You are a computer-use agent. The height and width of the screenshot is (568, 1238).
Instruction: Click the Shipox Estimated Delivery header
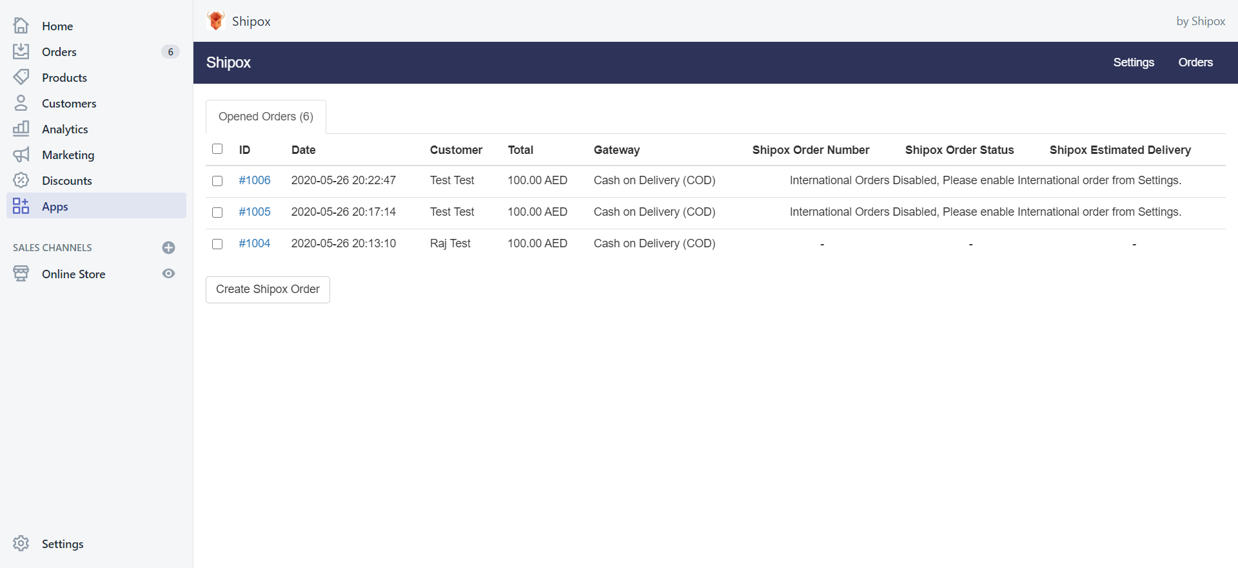tap(1120, 150)
